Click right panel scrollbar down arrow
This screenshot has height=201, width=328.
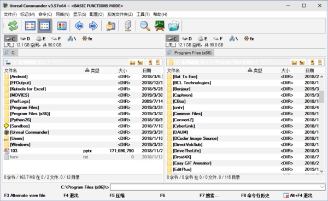point(322,171)
